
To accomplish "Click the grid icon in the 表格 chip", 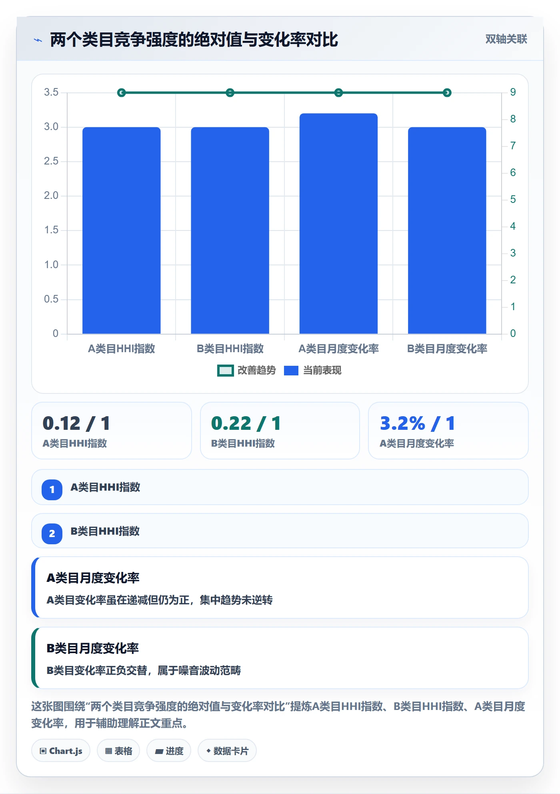I will [x=108, y=751].
